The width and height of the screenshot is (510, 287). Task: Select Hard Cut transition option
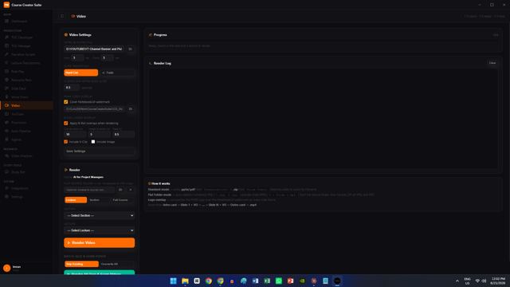tap(81, 73)
